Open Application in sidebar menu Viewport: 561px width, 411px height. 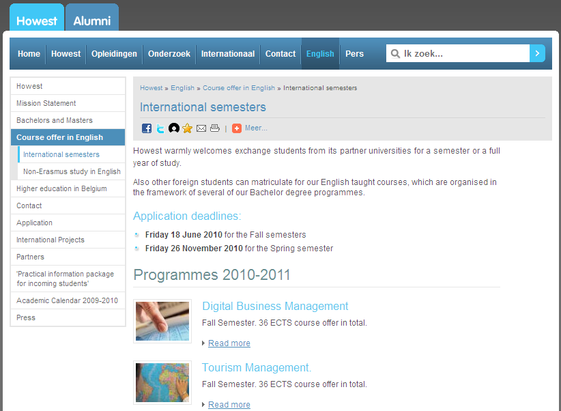point(68,223)
